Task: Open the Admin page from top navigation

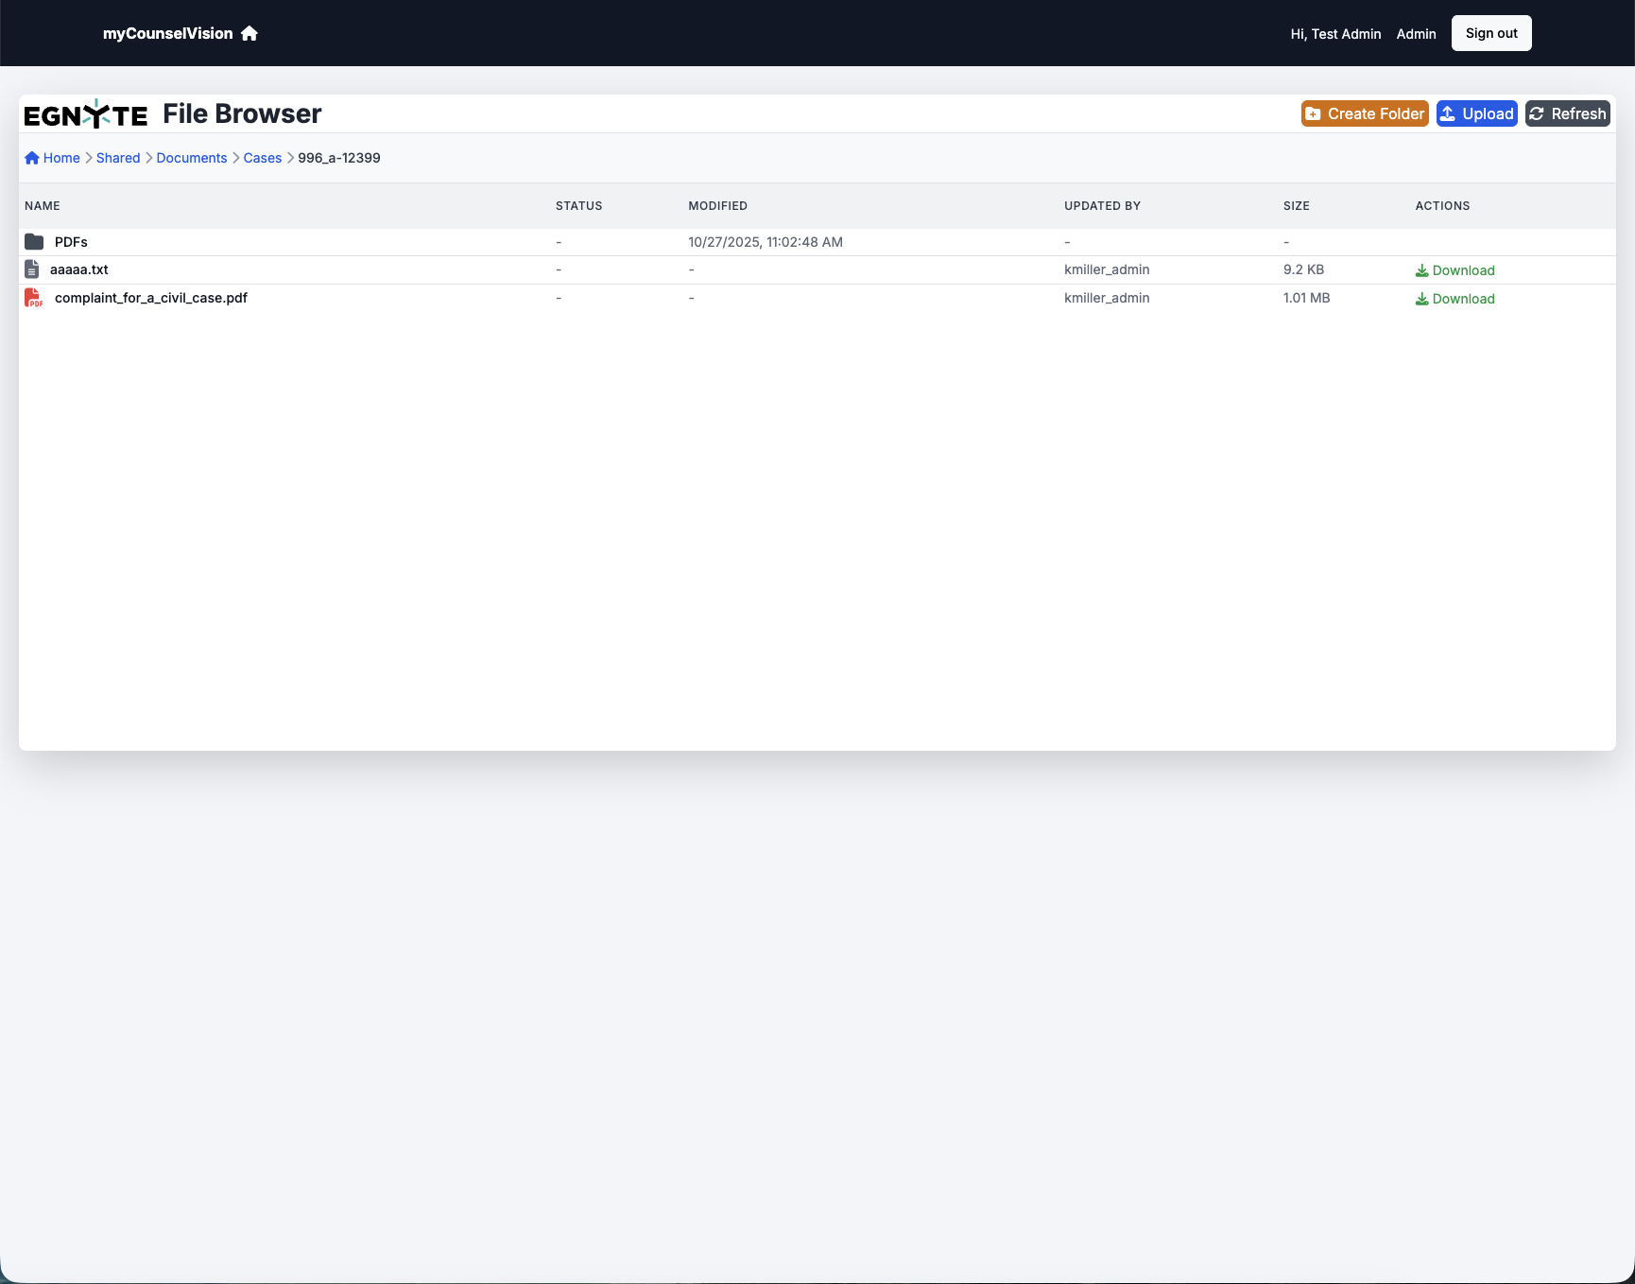Action: 1416,33
